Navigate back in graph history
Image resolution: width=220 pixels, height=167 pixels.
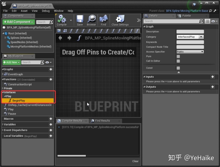coord(60,38)
